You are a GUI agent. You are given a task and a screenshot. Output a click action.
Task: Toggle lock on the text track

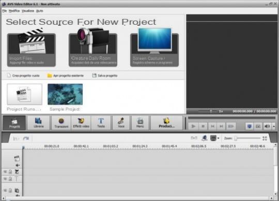pos(10,179)
